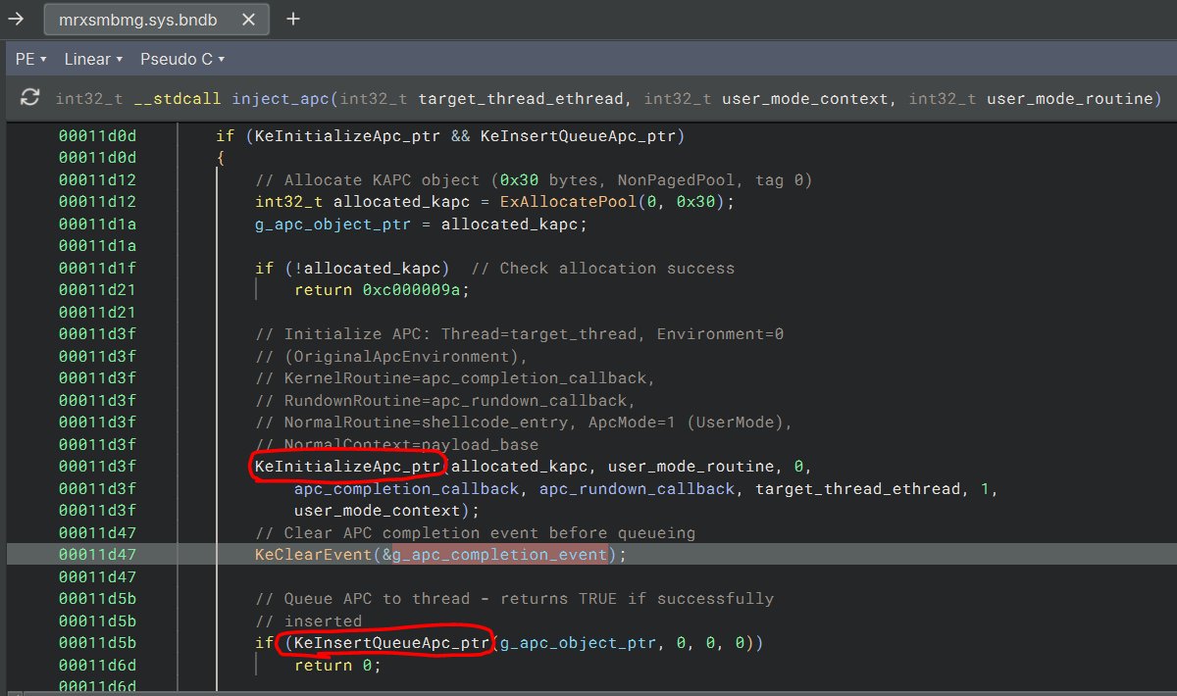Viewport: 1177px width, 696px height.
Task: Click target_thread_ethread argument in KeInitializeApc call
Action: coord(857,488)
